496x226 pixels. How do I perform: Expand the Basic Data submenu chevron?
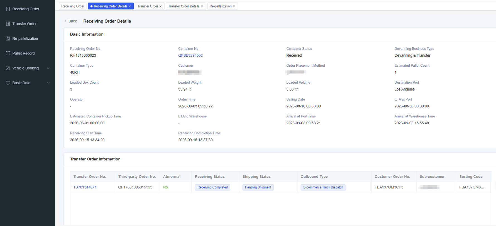pyautogui.click(x=48, y=83)
